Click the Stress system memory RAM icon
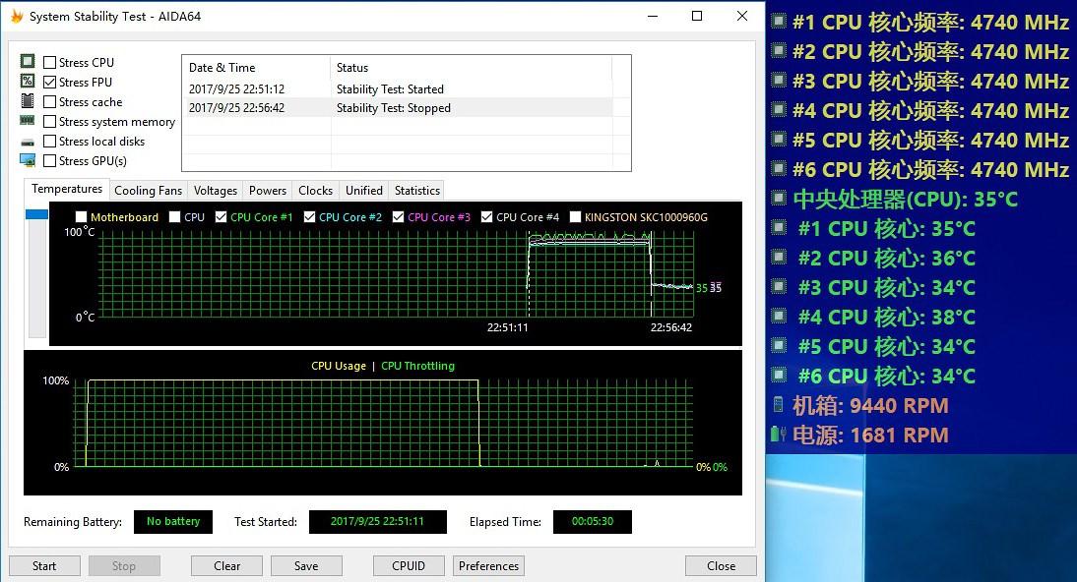The image size is (1077, 582). 28,121
